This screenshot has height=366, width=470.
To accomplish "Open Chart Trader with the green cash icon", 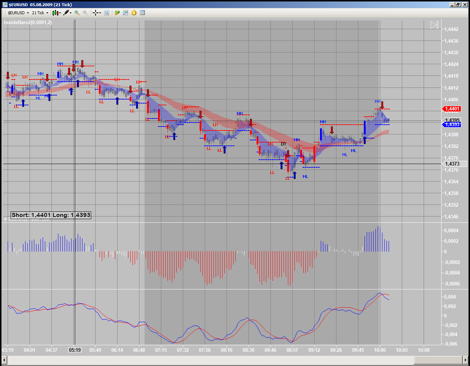I will pos(117,13).
